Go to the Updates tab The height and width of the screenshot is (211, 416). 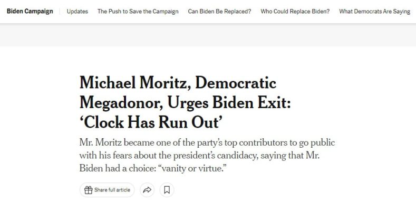77,12
